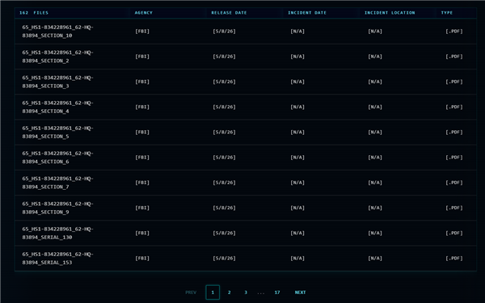Open file ending in SECTION_2

(x=57, y=57)
